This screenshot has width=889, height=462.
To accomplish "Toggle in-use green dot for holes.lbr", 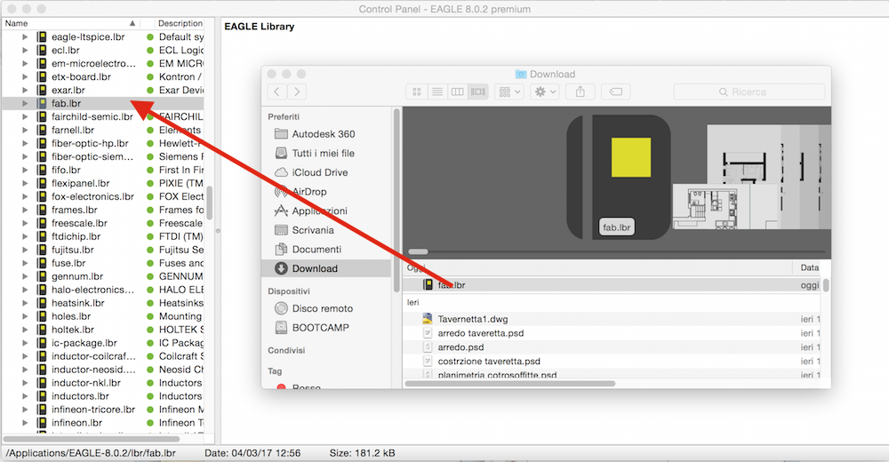I will [150, 316].
